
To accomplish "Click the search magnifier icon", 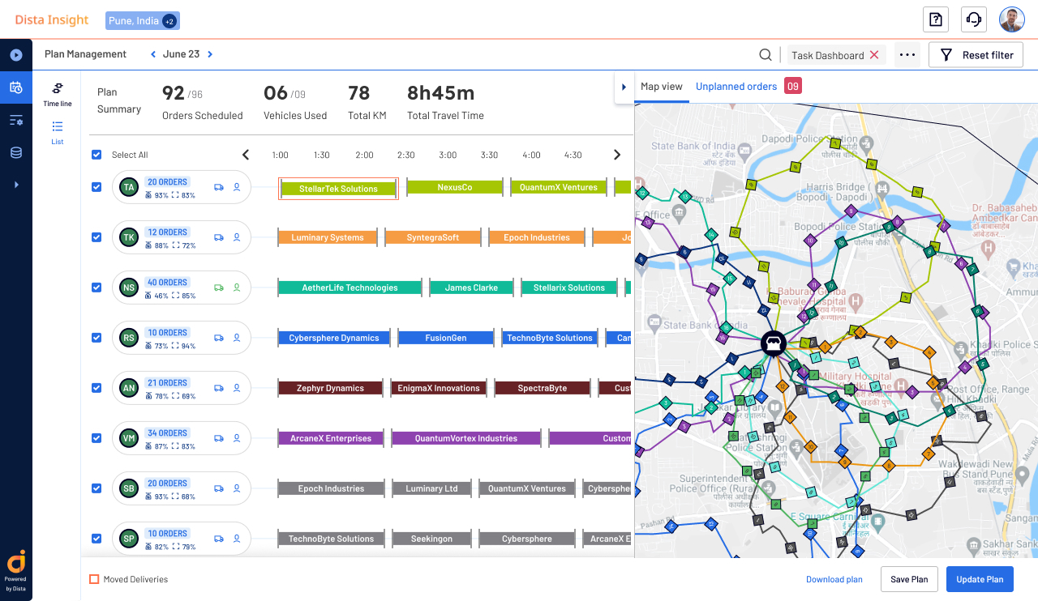I will point(765,55).
